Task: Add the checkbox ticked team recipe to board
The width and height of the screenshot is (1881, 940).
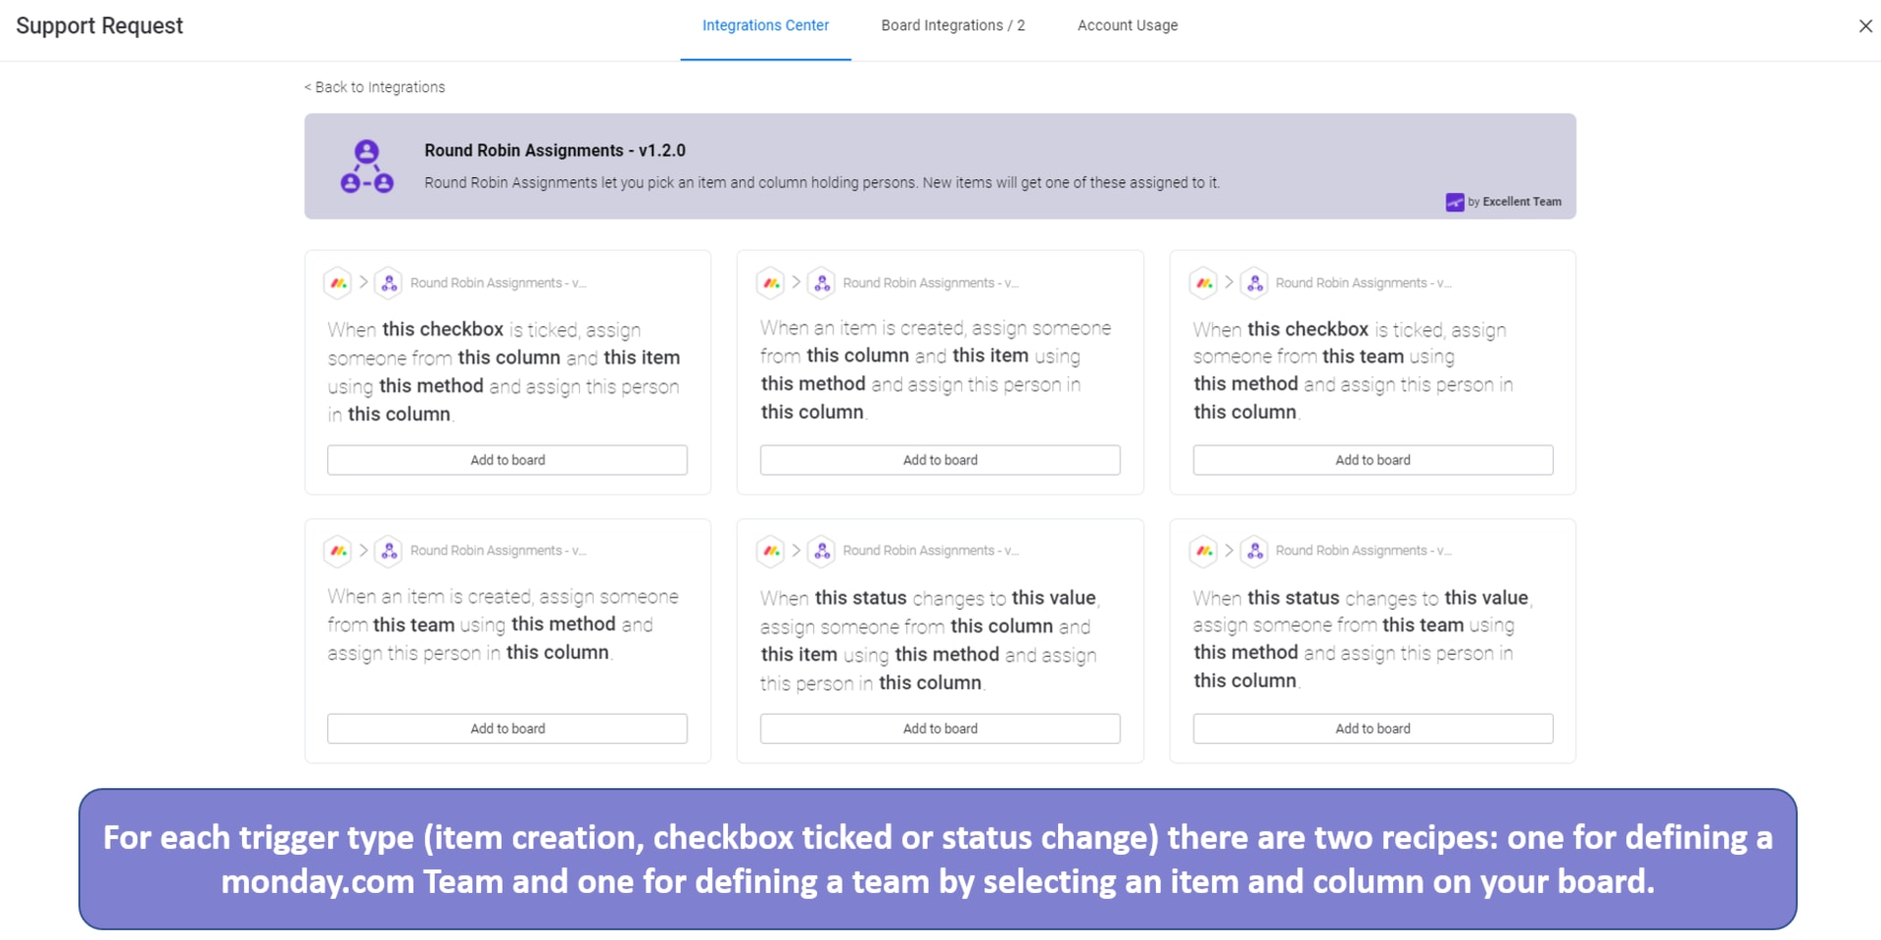Action: (1373, 460)
